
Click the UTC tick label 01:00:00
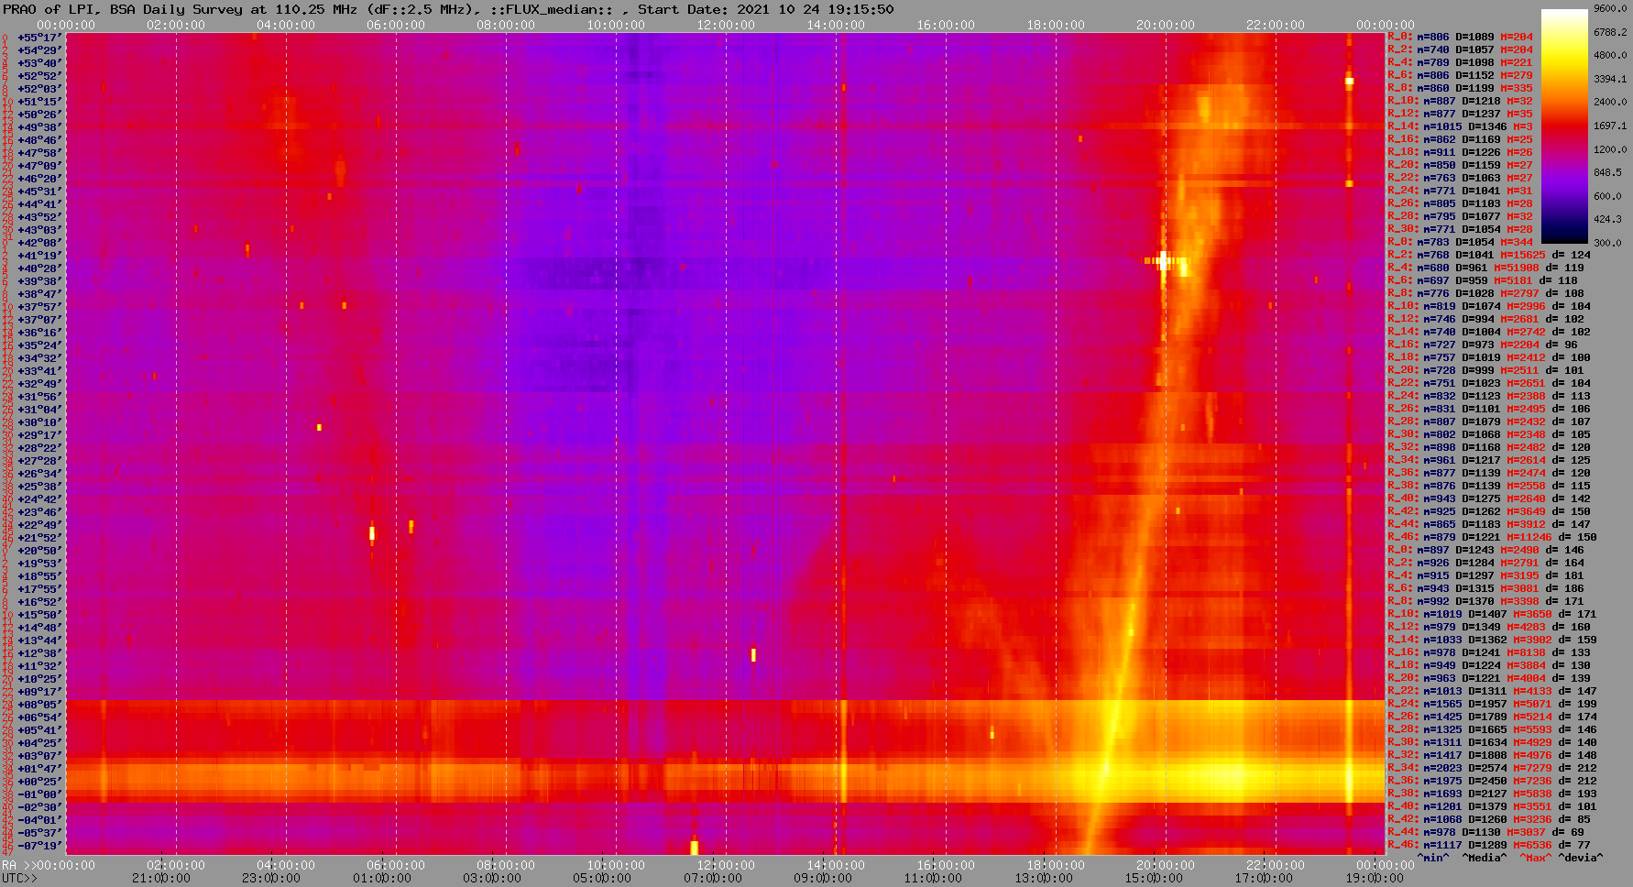coord(382,879)
